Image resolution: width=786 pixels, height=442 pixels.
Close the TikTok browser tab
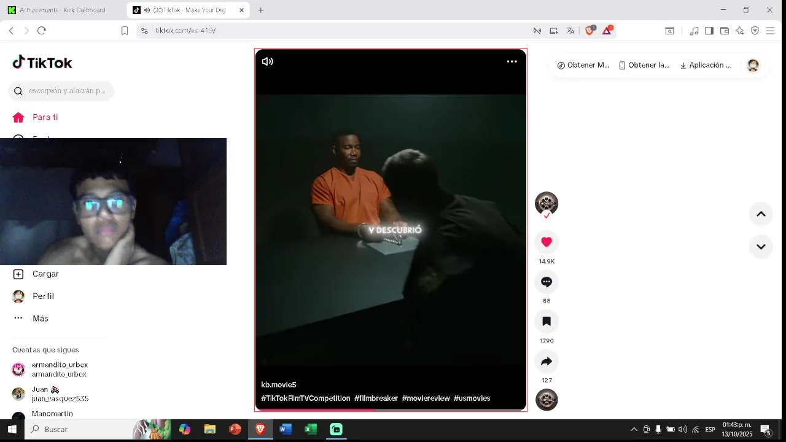241,10
